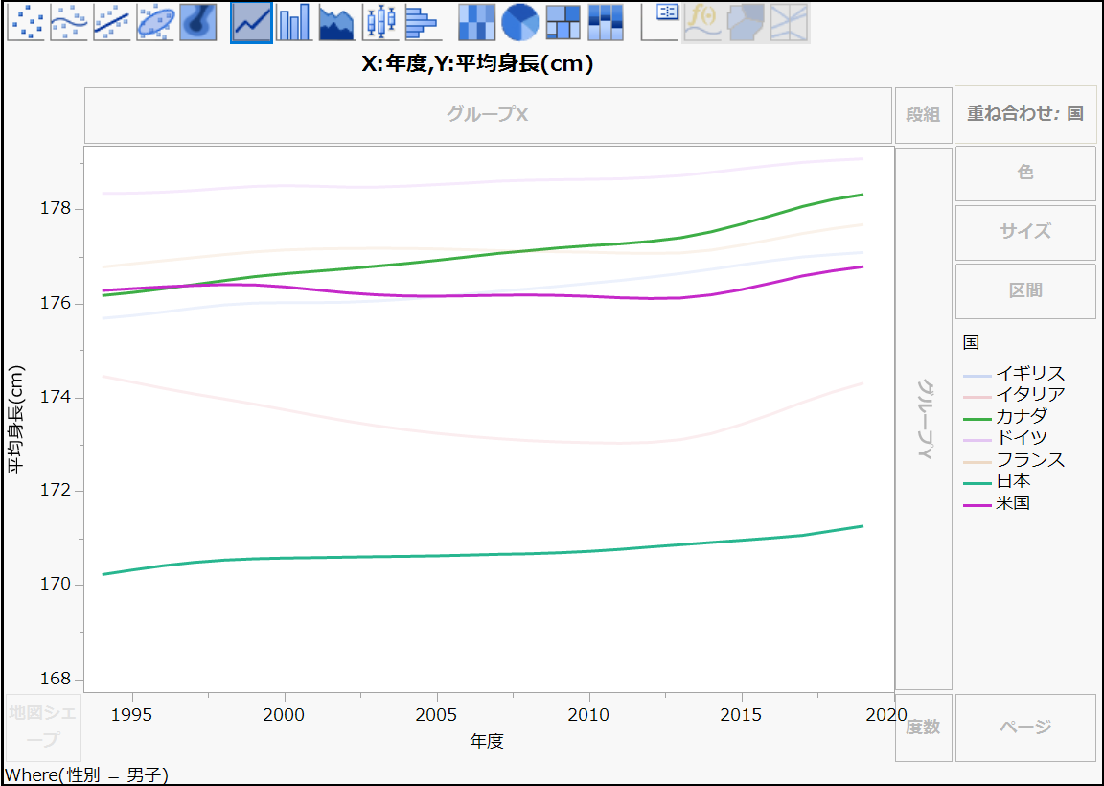Select the Area chart icon

coord(336,21)
